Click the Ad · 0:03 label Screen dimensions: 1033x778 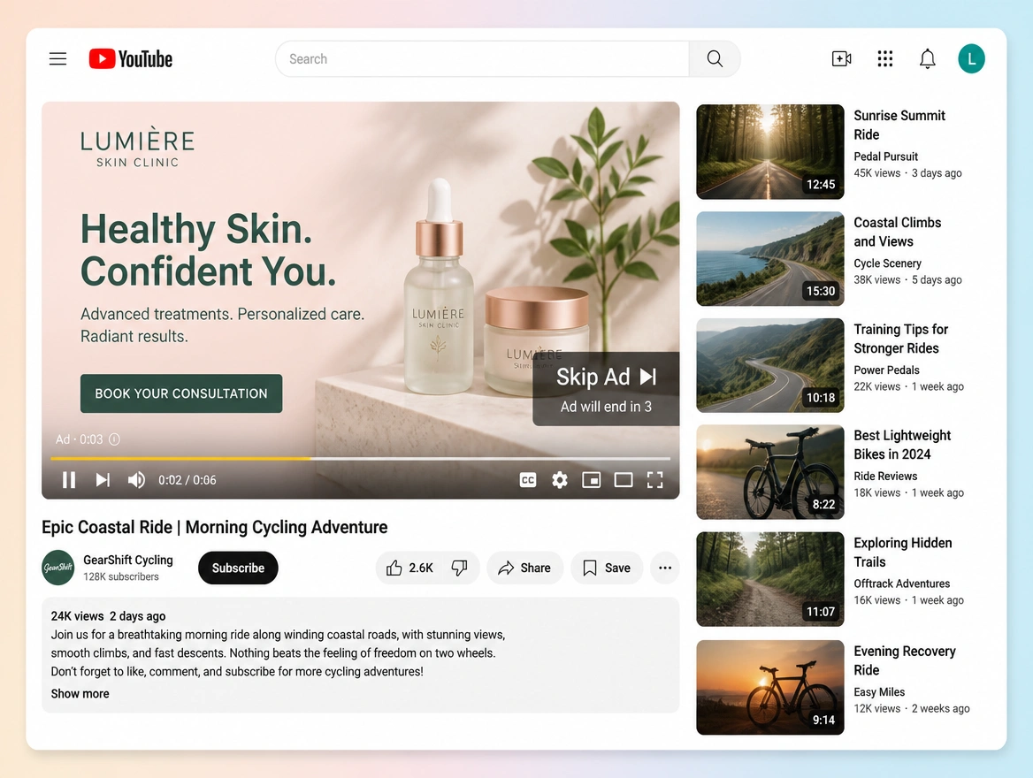[79, 439]
